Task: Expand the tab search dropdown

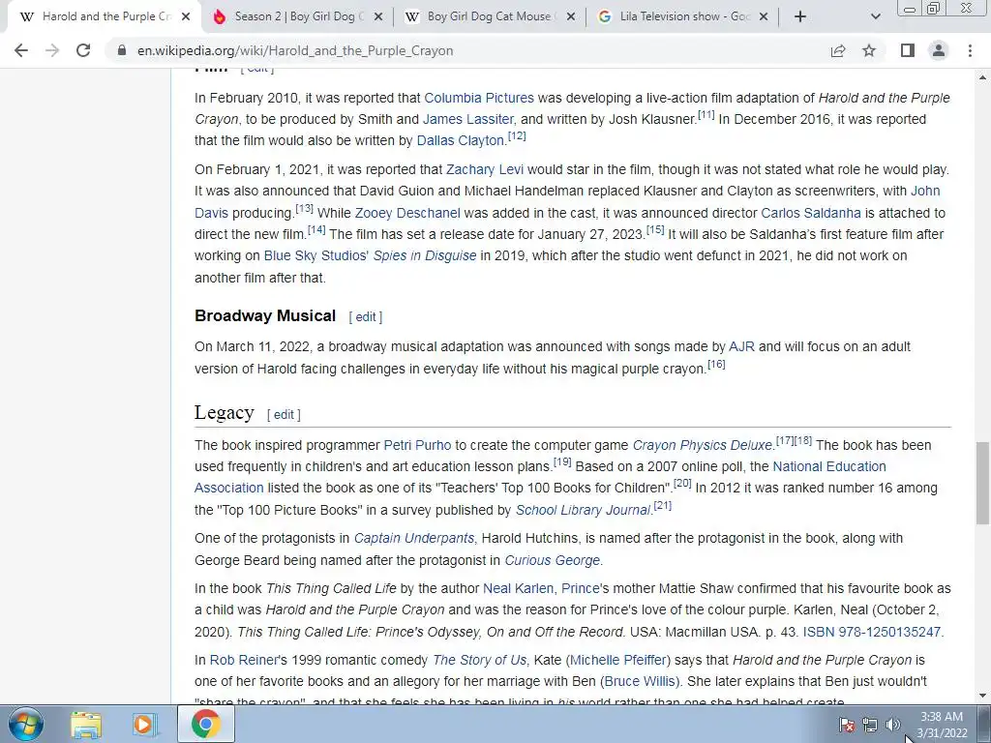Action: tap(875, 17)
